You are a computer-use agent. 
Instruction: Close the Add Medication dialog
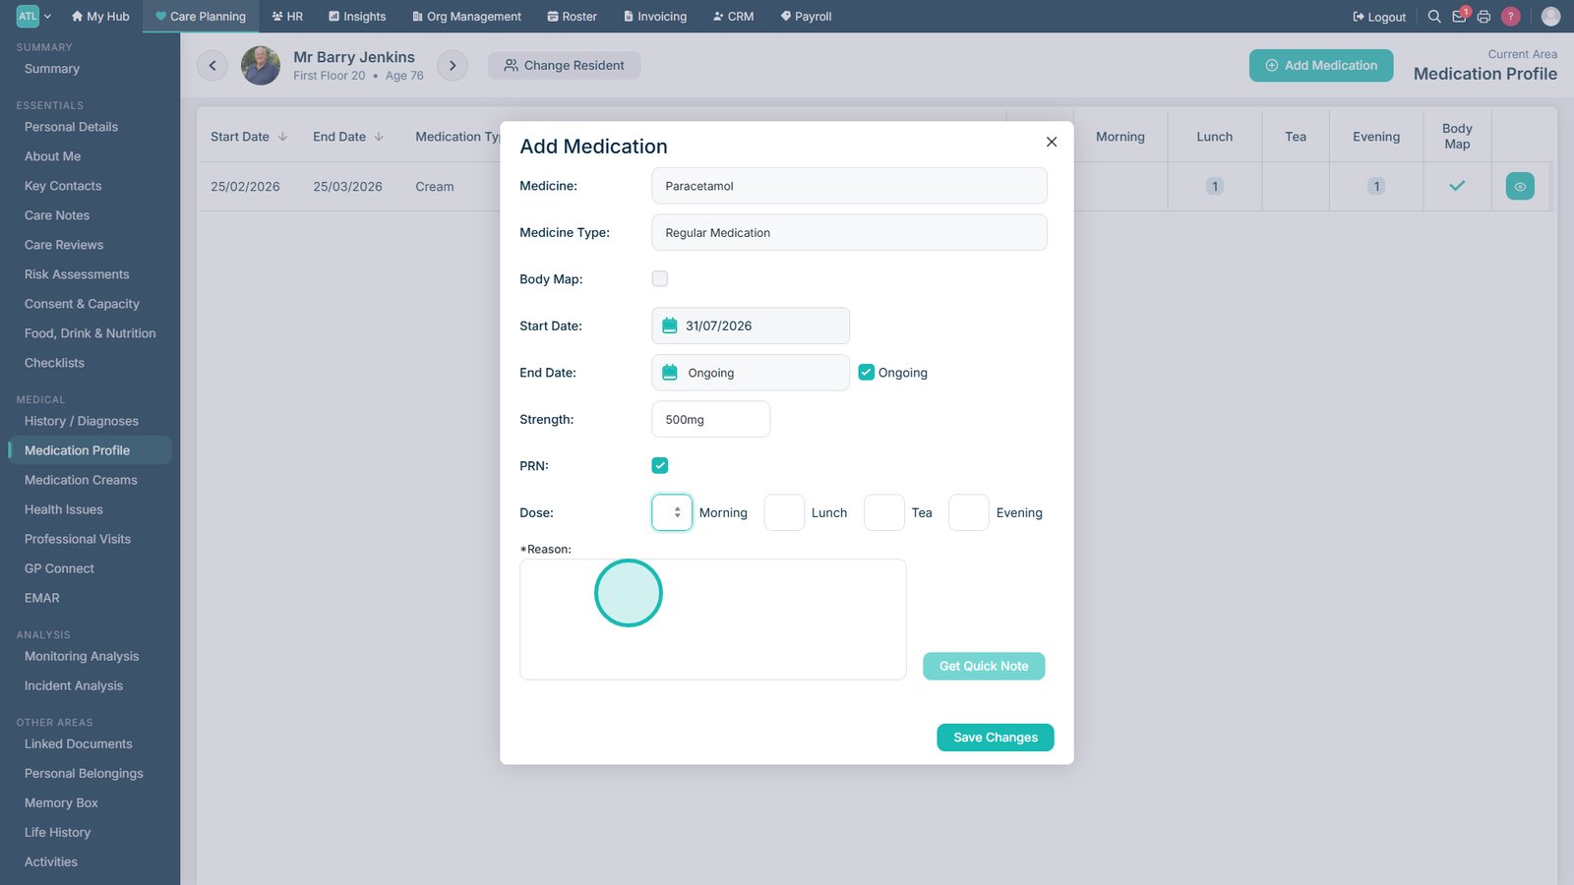coord(1052,142)
